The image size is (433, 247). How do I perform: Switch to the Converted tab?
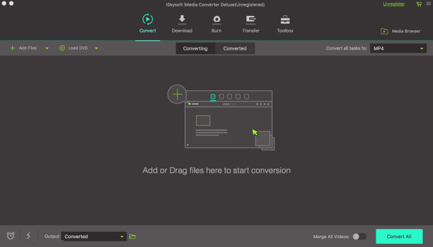point(235,48)
